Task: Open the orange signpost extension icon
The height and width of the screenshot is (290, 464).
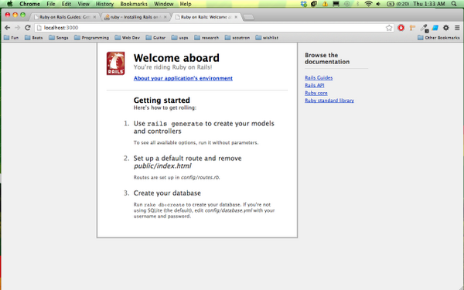Action: pos(412,28)
